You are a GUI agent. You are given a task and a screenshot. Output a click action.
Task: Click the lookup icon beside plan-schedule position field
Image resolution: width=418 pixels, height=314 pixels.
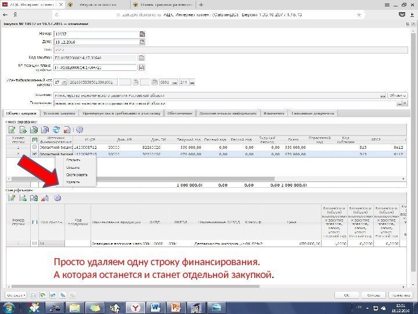pyautogui.click(x=142, y=67)
